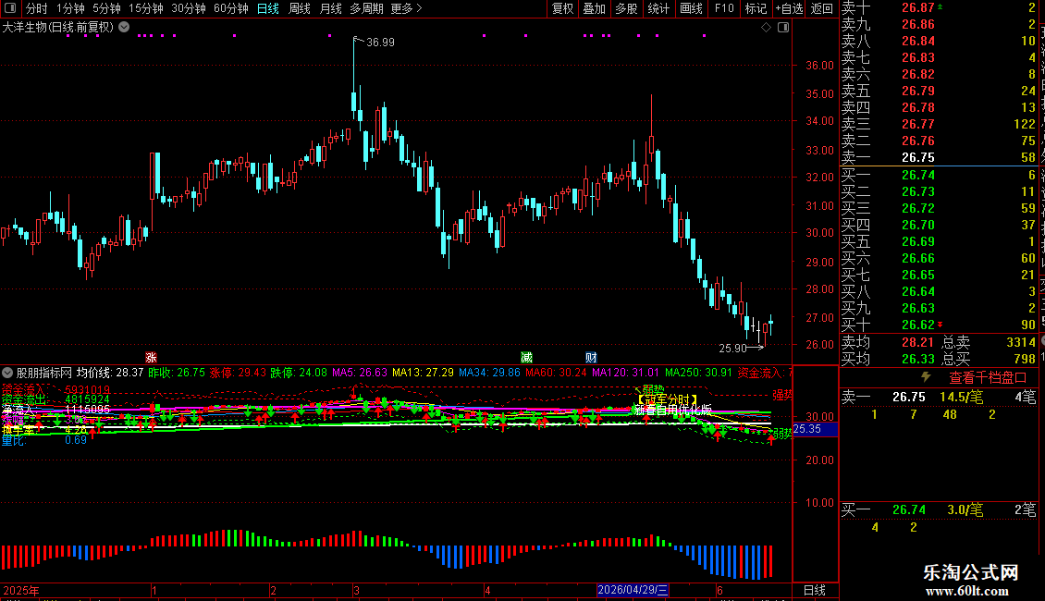Click the MA5: 26.63 indicator value
Screen dimensions: 1045x601
pyautogui.click(x=359, y=373)
